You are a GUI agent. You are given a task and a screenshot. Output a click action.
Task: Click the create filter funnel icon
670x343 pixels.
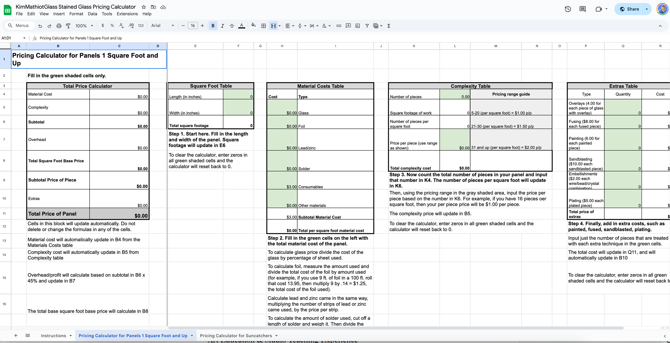coord(367,26)
